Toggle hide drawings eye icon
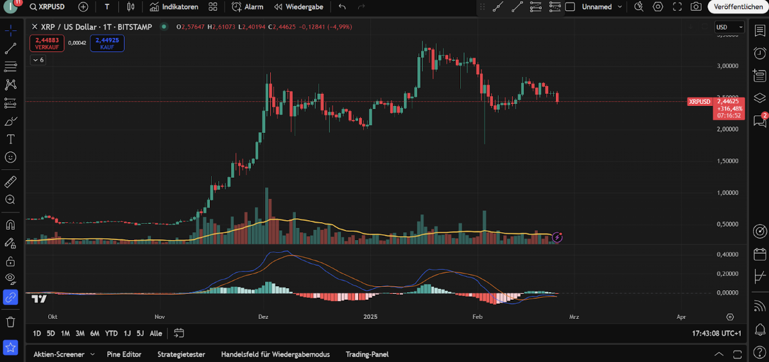The height and width of the screenshot is (362, 769). point(10,279)
